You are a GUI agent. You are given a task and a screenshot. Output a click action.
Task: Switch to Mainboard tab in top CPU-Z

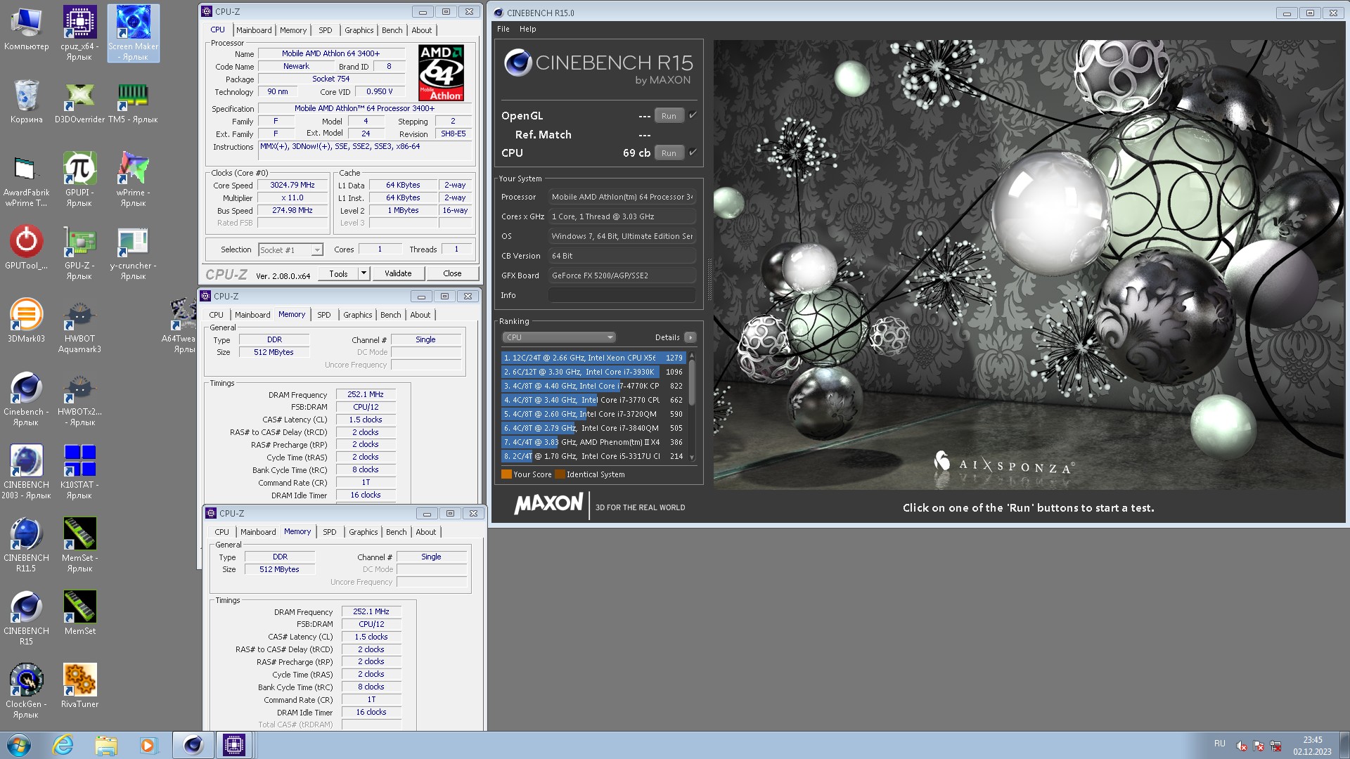254,30
